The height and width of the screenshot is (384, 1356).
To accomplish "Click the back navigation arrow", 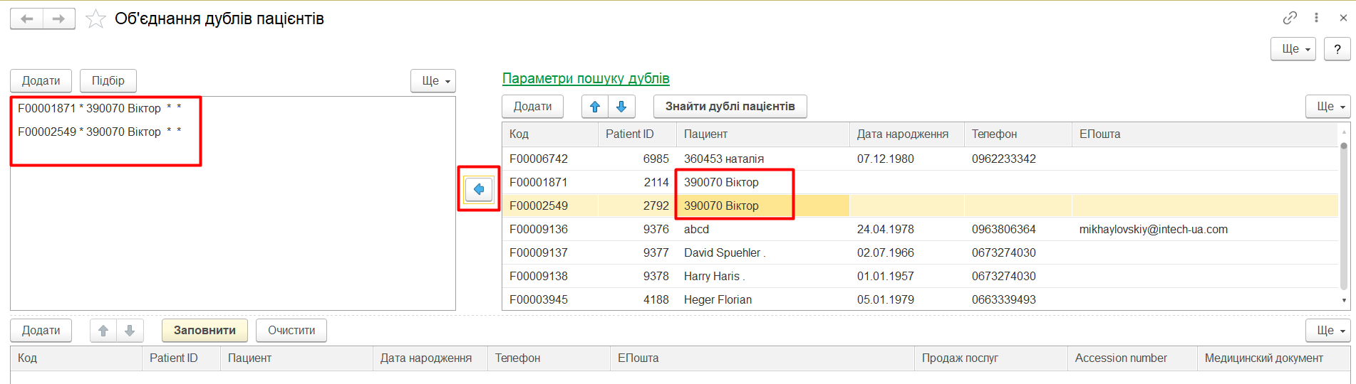I will pyautogui.click(x=27, y=19).
